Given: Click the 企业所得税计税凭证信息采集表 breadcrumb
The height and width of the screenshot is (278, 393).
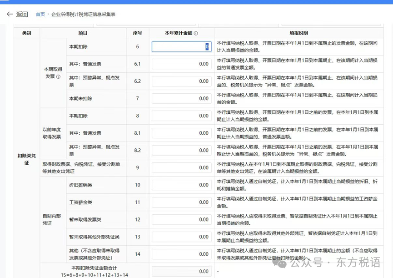Looking at the screenshot, I should pyautogui.click(x=83, y=15).
